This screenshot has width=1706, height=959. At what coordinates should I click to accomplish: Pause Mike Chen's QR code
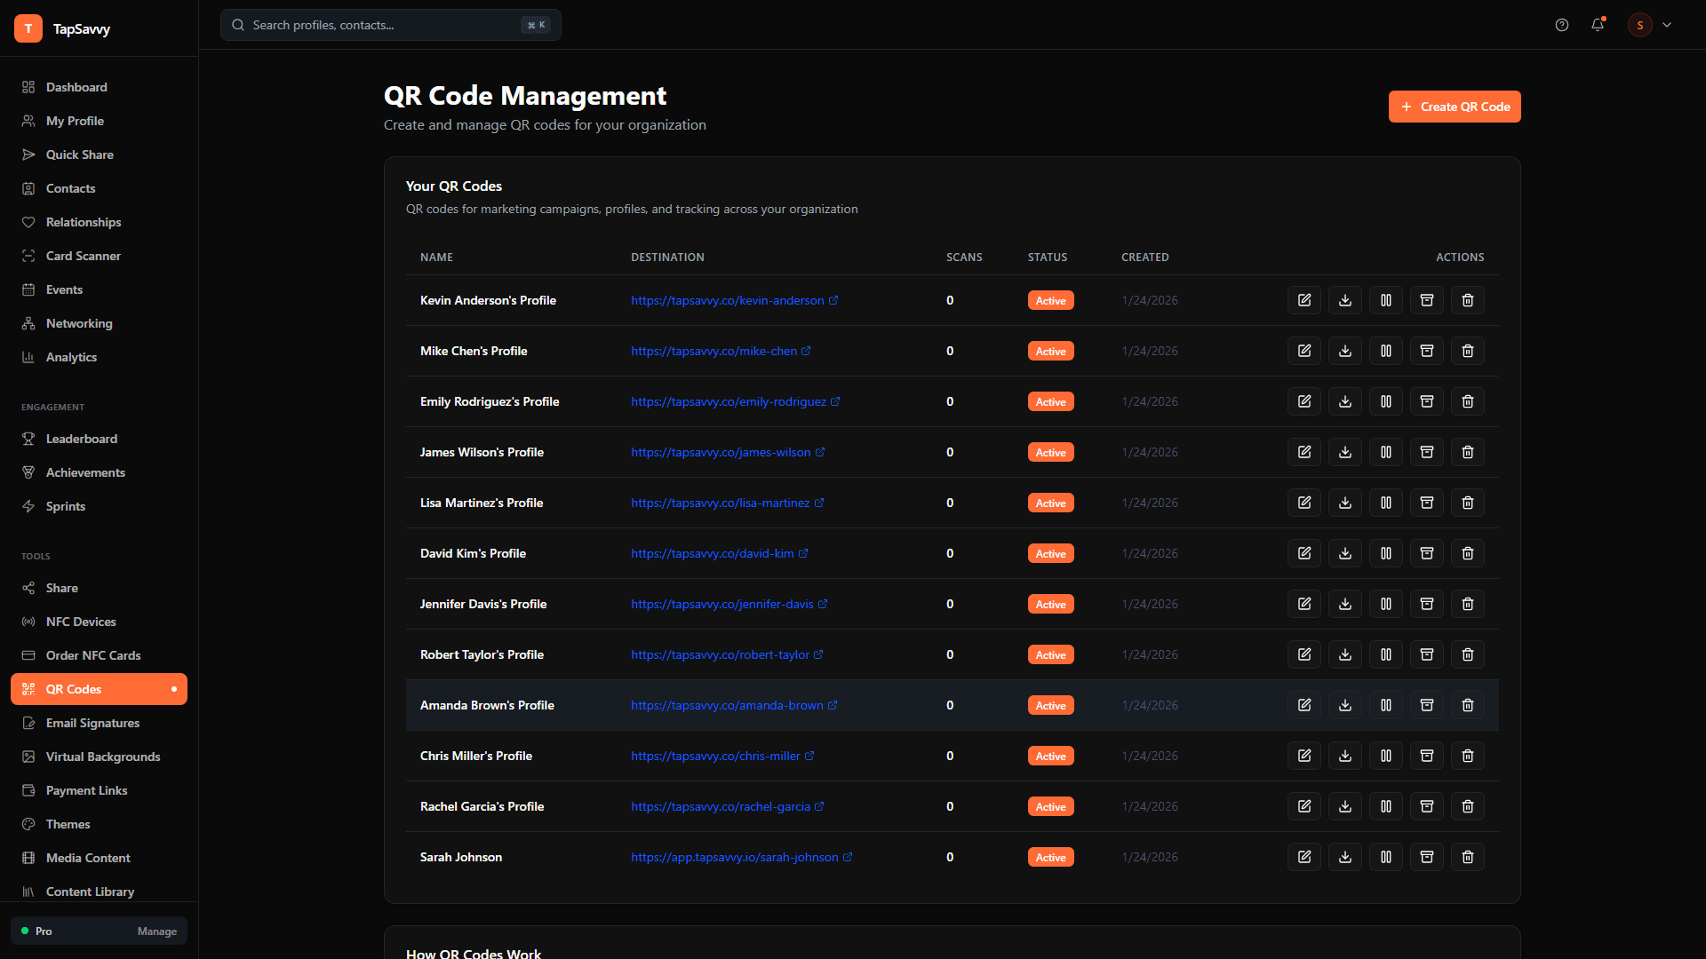[1385, 351]
